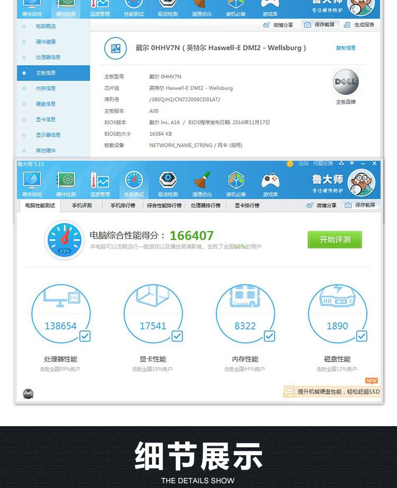Click 保存截屏 in hardware info window
Image resolution: width=397 pixels, height=488 pixels.
pyautogui.click(x=320, y=25)
